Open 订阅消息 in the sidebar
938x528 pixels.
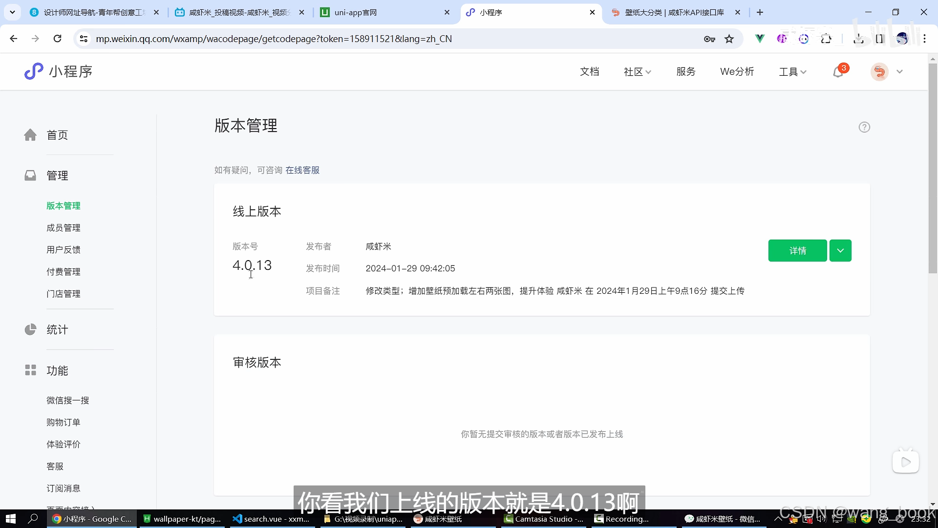click(64, 488)
